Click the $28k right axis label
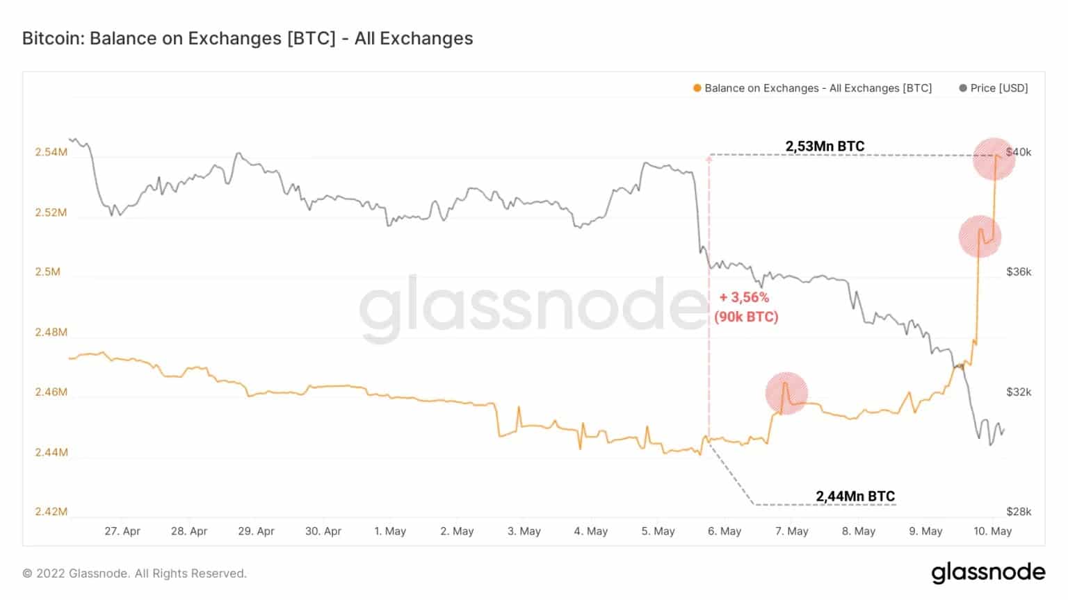Image resolution: width=1068 pixels, height=600 pixels. (1019, 512)
